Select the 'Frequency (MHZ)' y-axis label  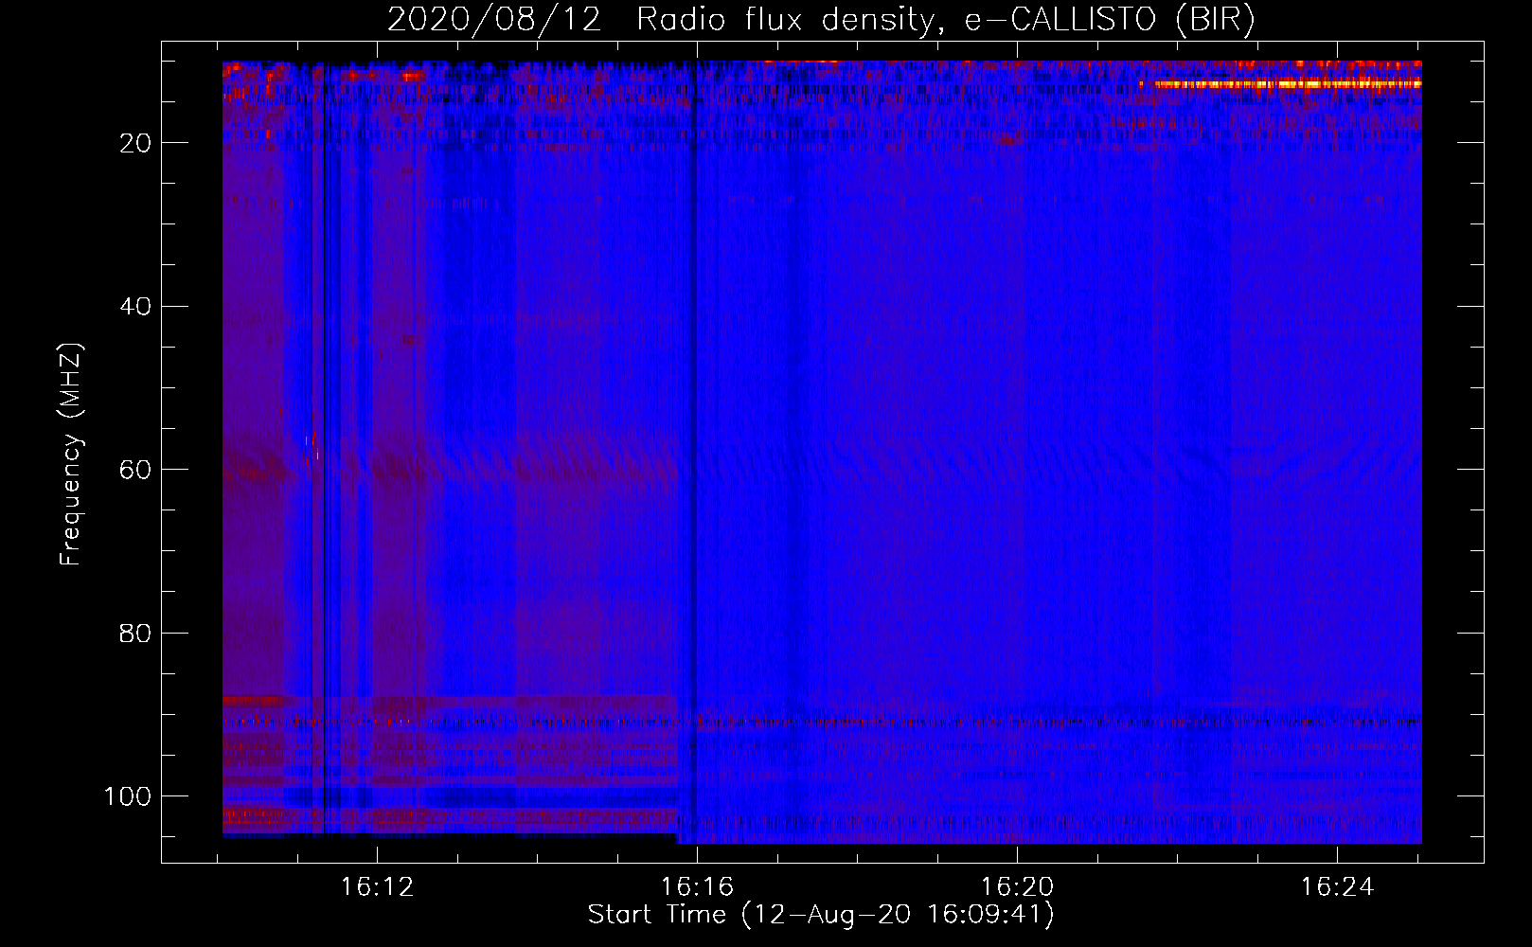(71, 454)
